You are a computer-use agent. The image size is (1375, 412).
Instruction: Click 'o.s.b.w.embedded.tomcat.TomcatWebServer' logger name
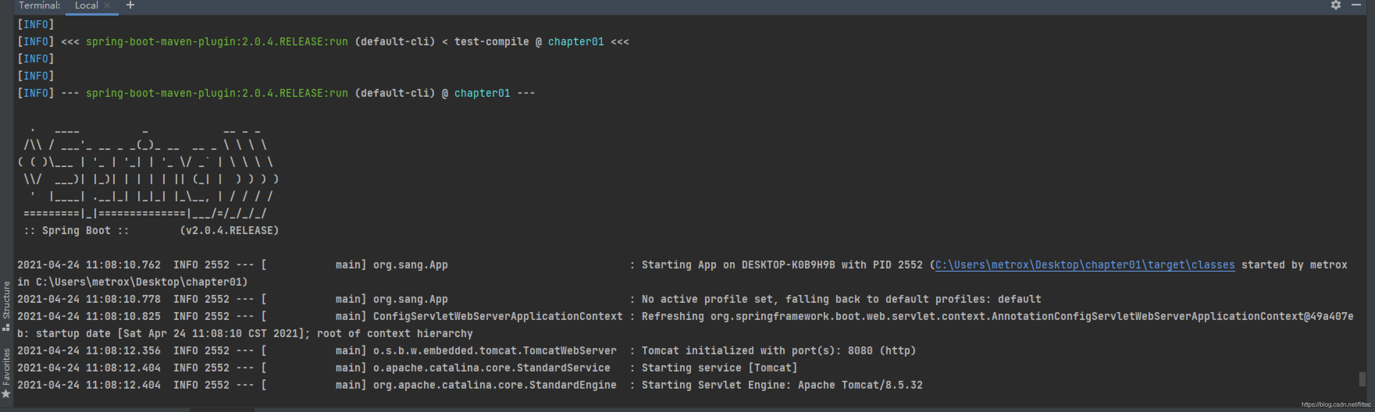pos(494,351)
